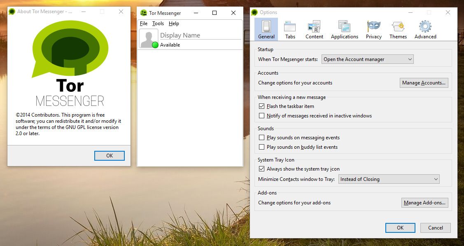Enable sounds on messaging events
Screen dimensions: 464x246
261,137
